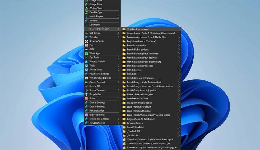Open the Arsene Lupin - Partie 1 folder
The width and height of the screenshot is (260, 150).
(151, 33)
